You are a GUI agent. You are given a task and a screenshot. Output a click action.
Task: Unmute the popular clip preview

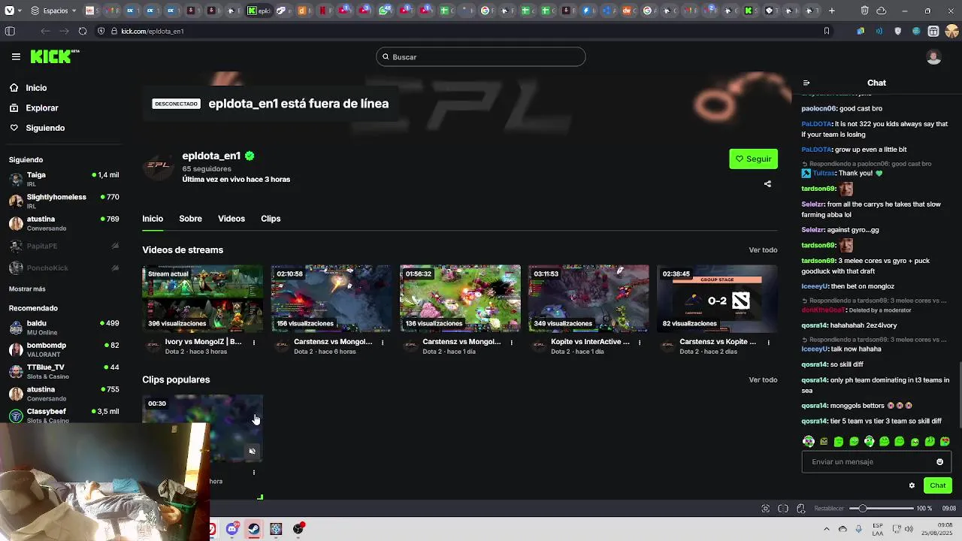click(x=252, y=452)
